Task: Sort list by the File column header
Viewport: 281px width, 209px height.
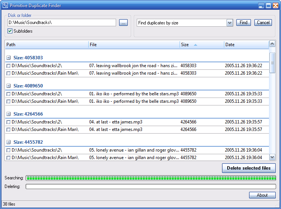Action: (134, 45)
